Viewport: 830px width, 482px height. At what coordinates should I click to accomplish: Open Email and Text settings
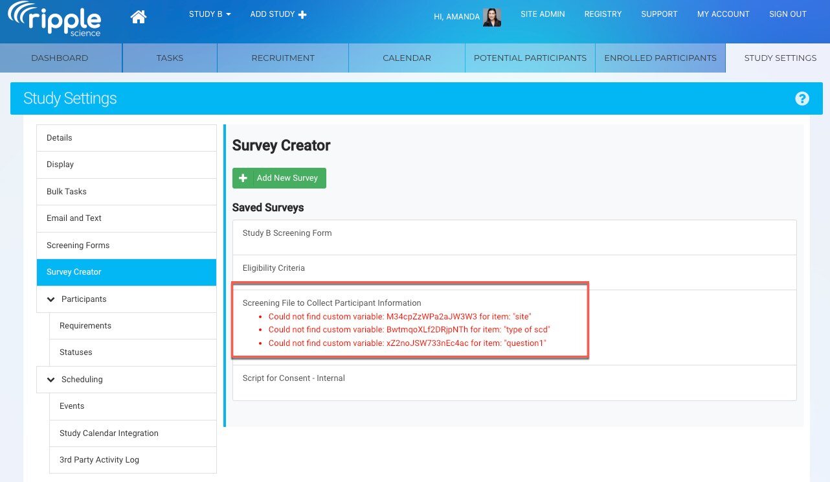pyautogui.click(x=74, y=218)
